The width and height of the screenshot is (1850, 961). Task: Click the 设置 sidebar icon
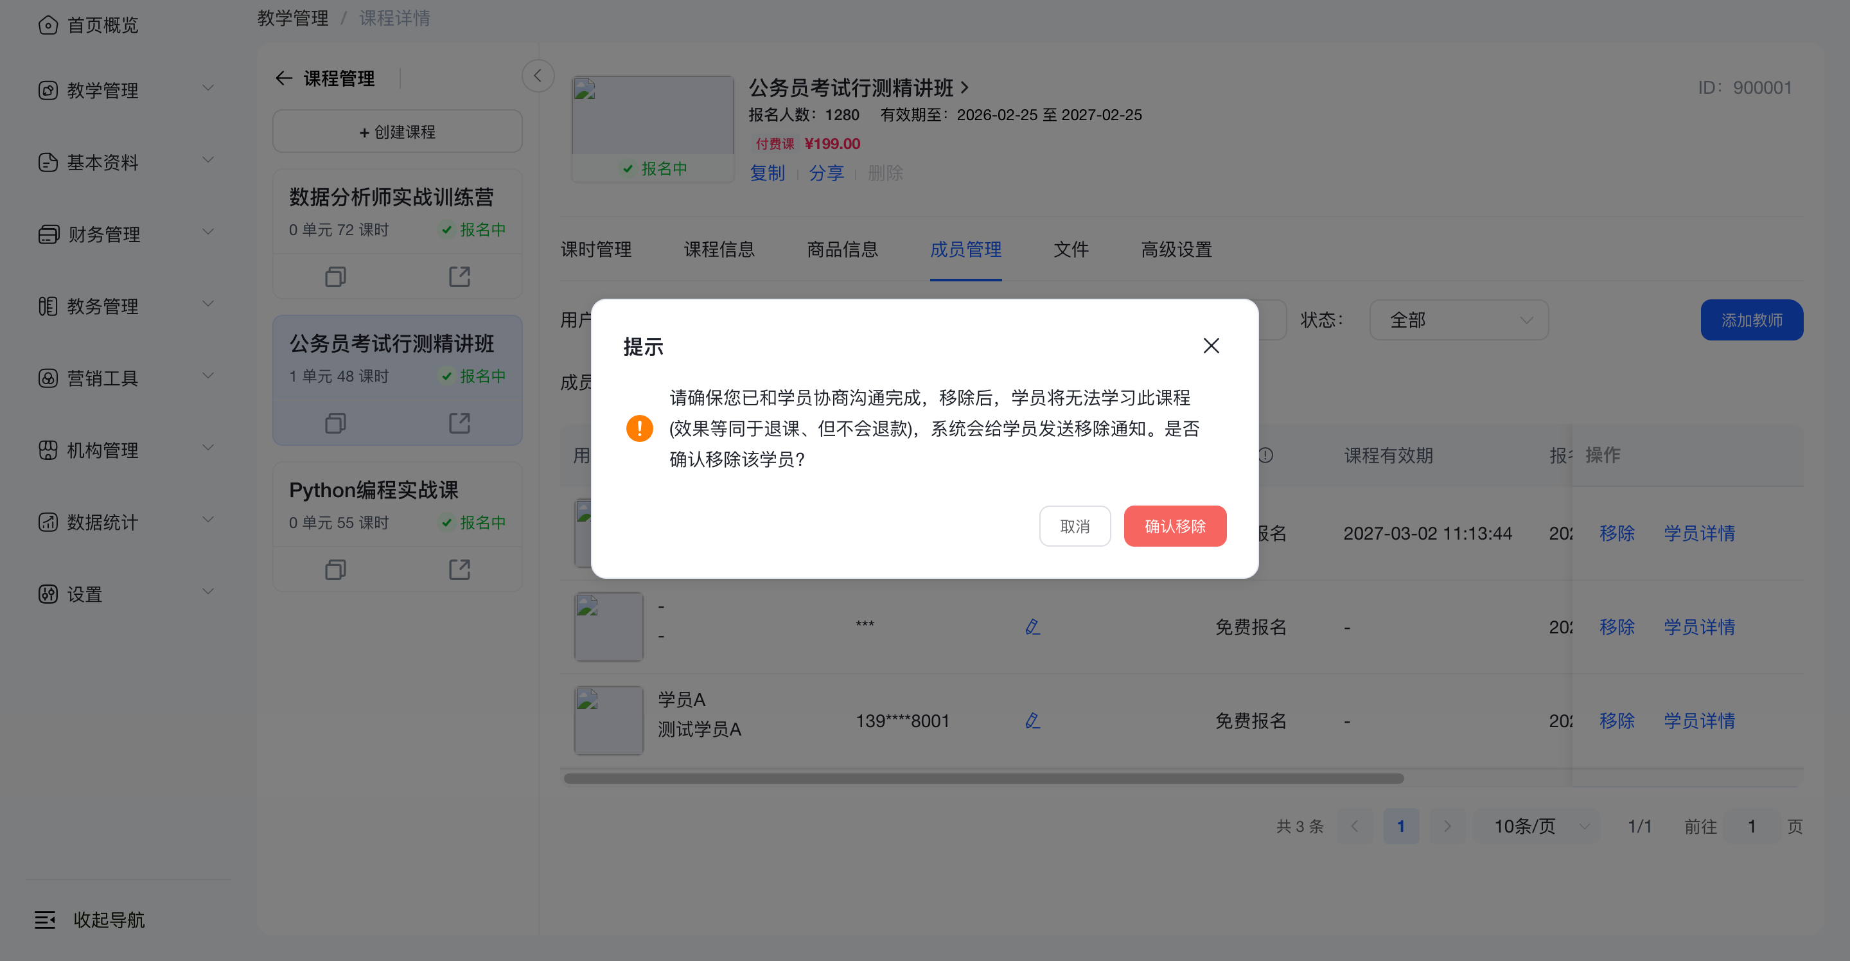click(48, 594)
